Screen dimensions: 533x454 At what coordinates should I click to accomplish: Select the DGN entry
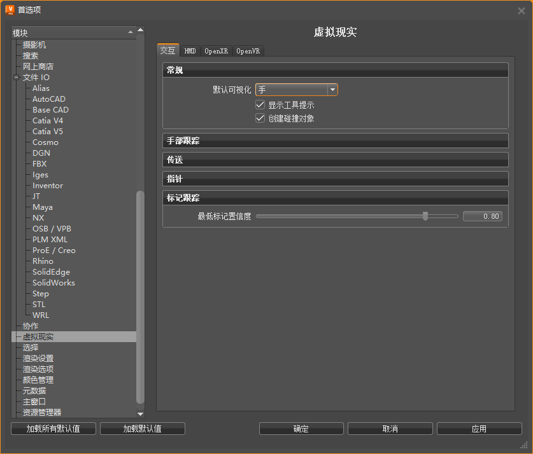click(x=41, y=153)
